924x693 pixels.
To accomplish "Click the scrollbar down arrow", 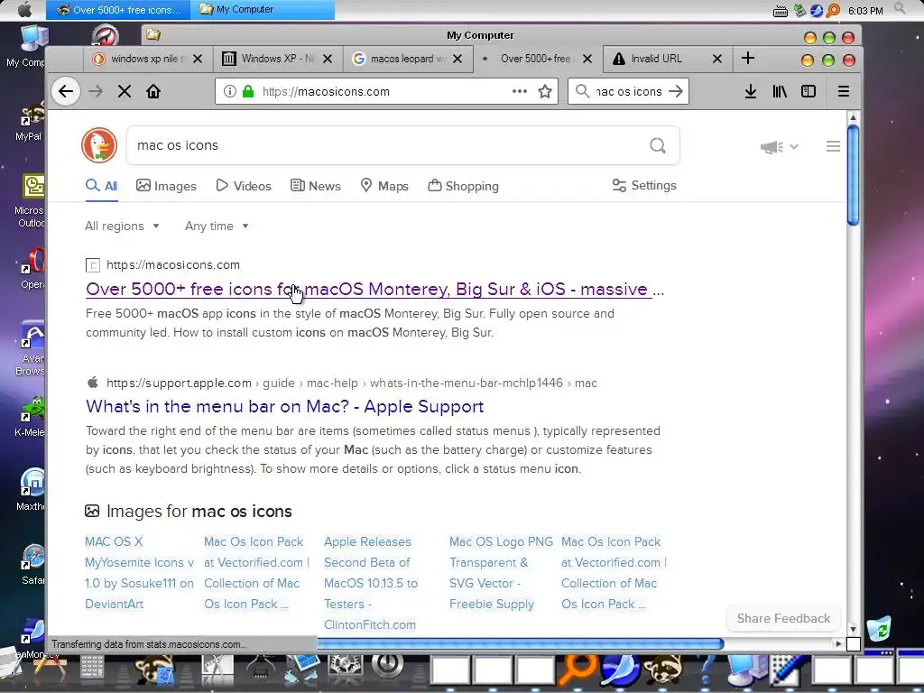I will point(853,629).
